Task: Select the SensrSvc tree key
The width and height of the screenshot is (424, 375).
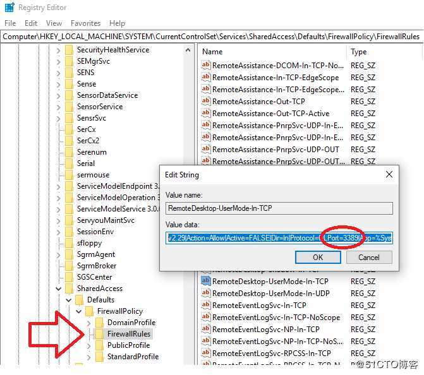Action: 92,118
